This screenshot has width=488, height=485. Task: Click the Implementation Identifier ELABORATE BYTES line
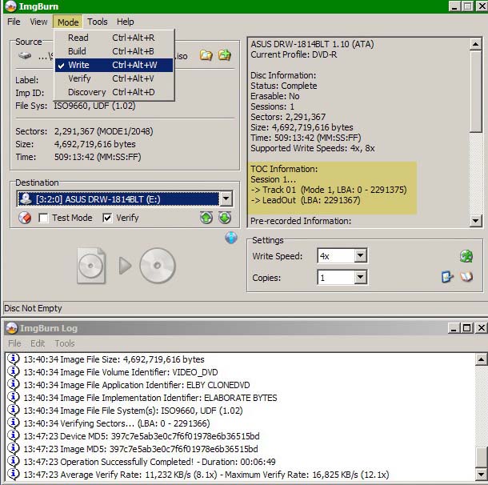coord(150,398)
